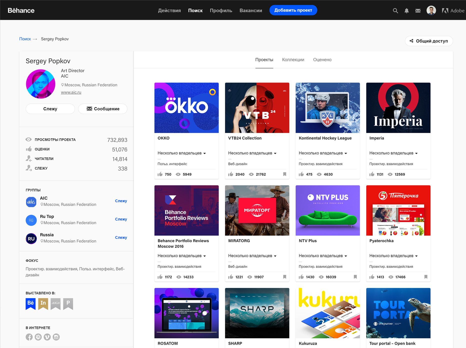Expand owners dropdown on MIRATORG card
The image size is (466, 348).
pyautogui.click(x=252, y=256)
